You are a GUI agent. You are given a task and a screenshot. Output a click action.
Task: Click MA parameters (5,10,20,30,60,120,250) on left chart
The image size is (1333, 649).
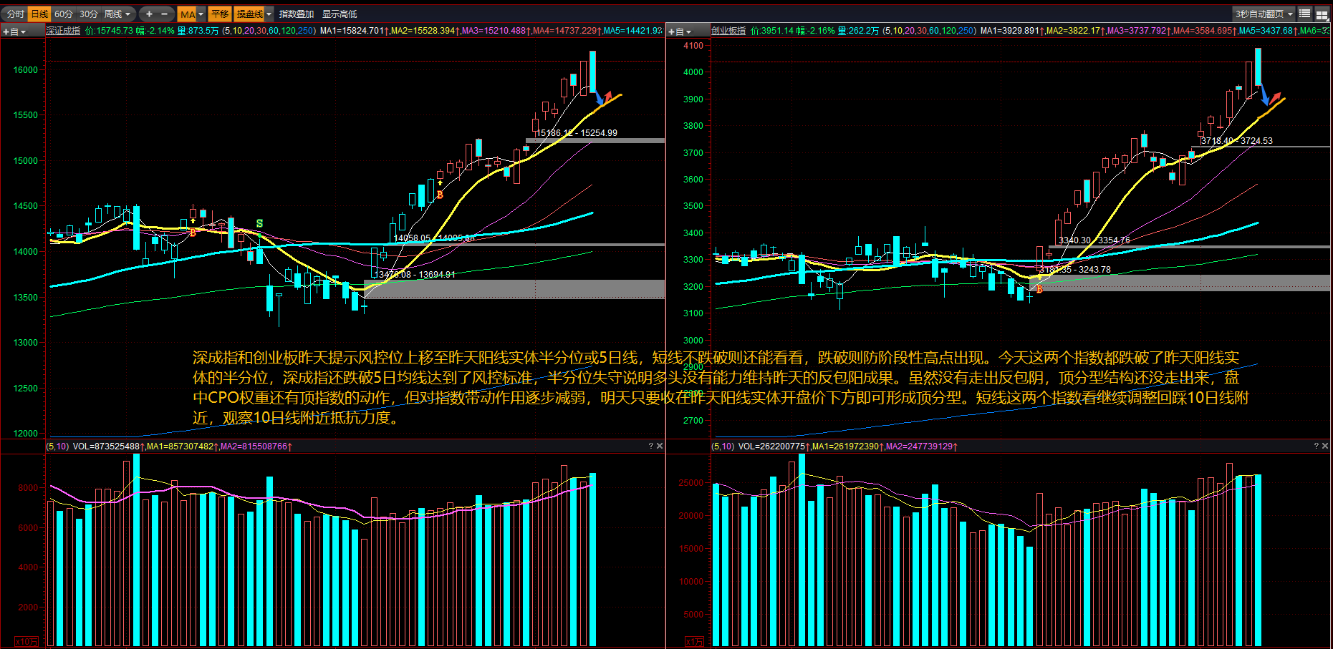pyautogui.click(x=269, y=31)
